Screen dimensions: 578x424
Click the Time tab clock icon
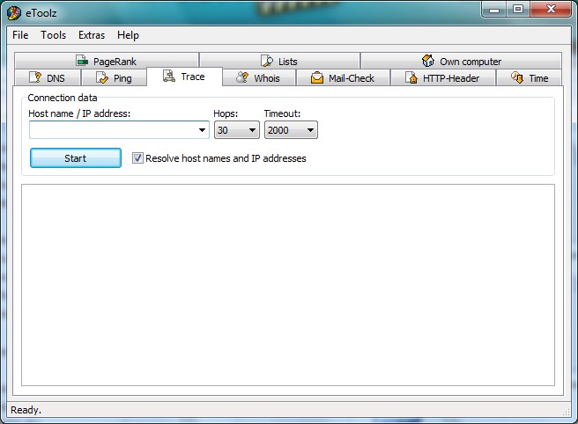coord(517,77)
